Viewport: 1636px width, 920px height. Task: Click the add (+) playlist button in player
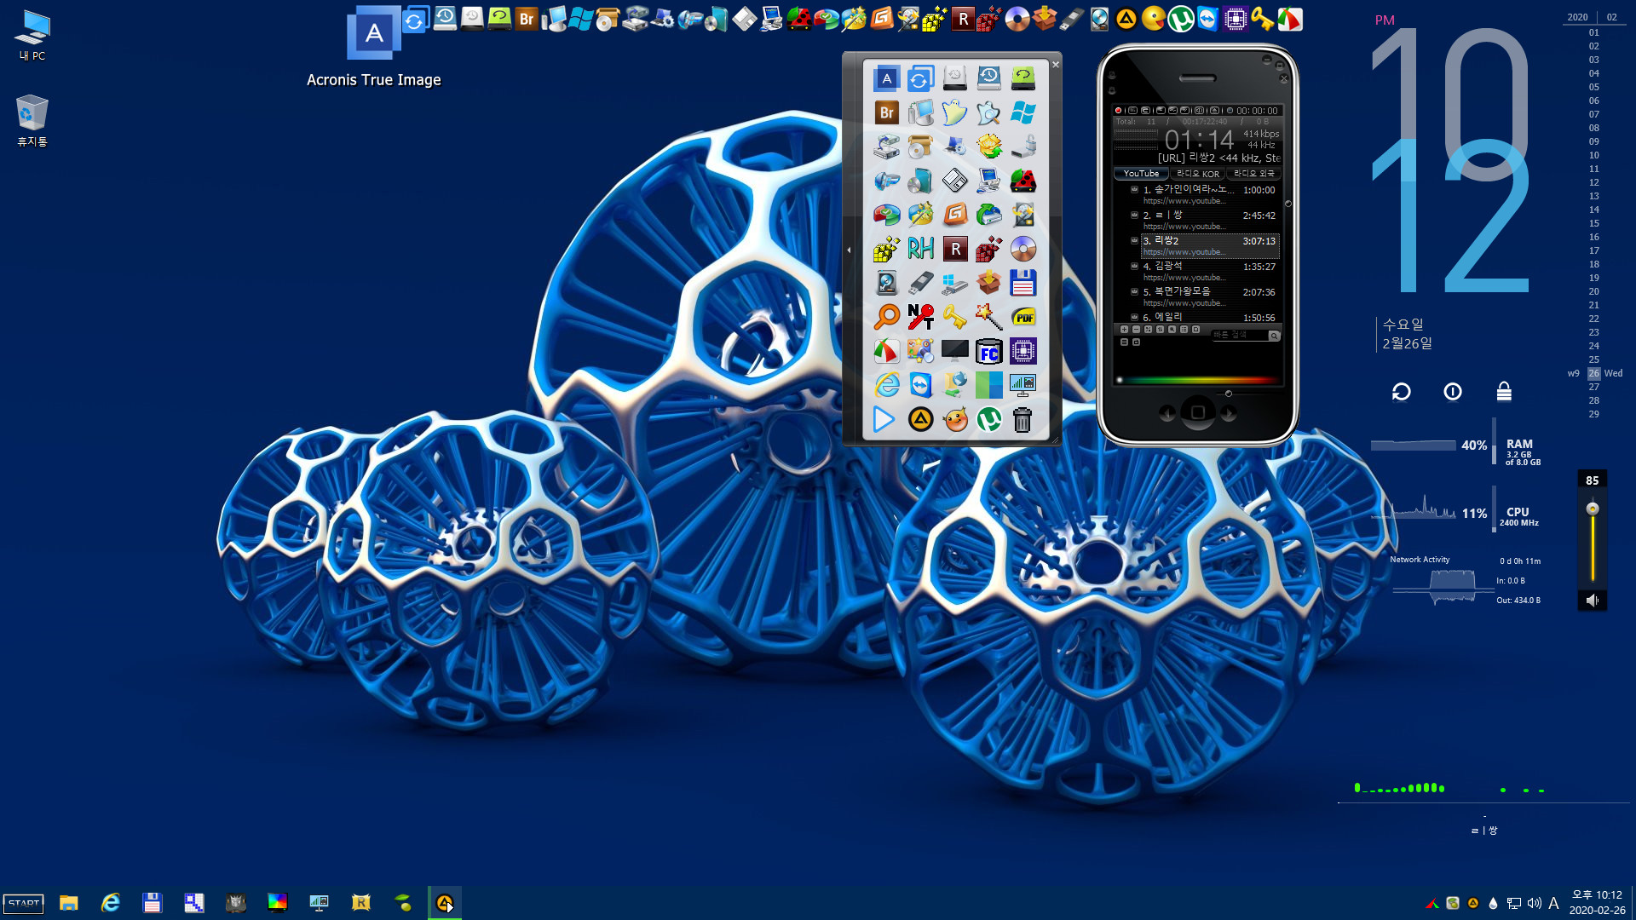pyautogui.click(x=1124, y=330)
